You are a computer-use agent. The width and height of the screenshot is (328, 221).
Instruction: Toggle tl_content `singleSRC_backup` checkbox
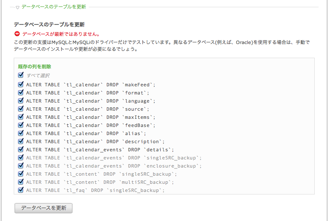tap(21, 174)
